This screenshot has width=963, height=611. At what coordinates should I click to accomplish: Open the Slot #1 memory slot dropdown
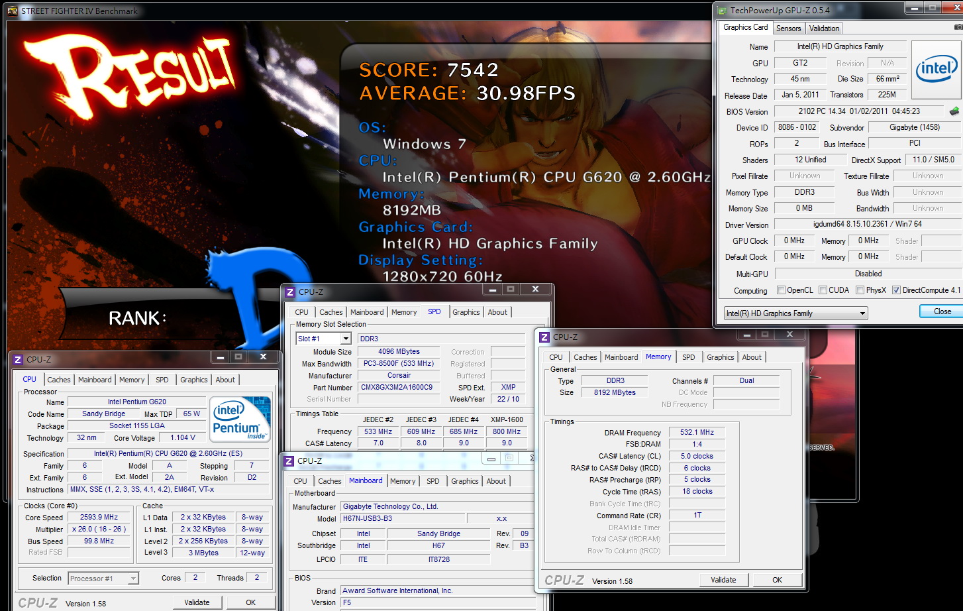(345, 339)
